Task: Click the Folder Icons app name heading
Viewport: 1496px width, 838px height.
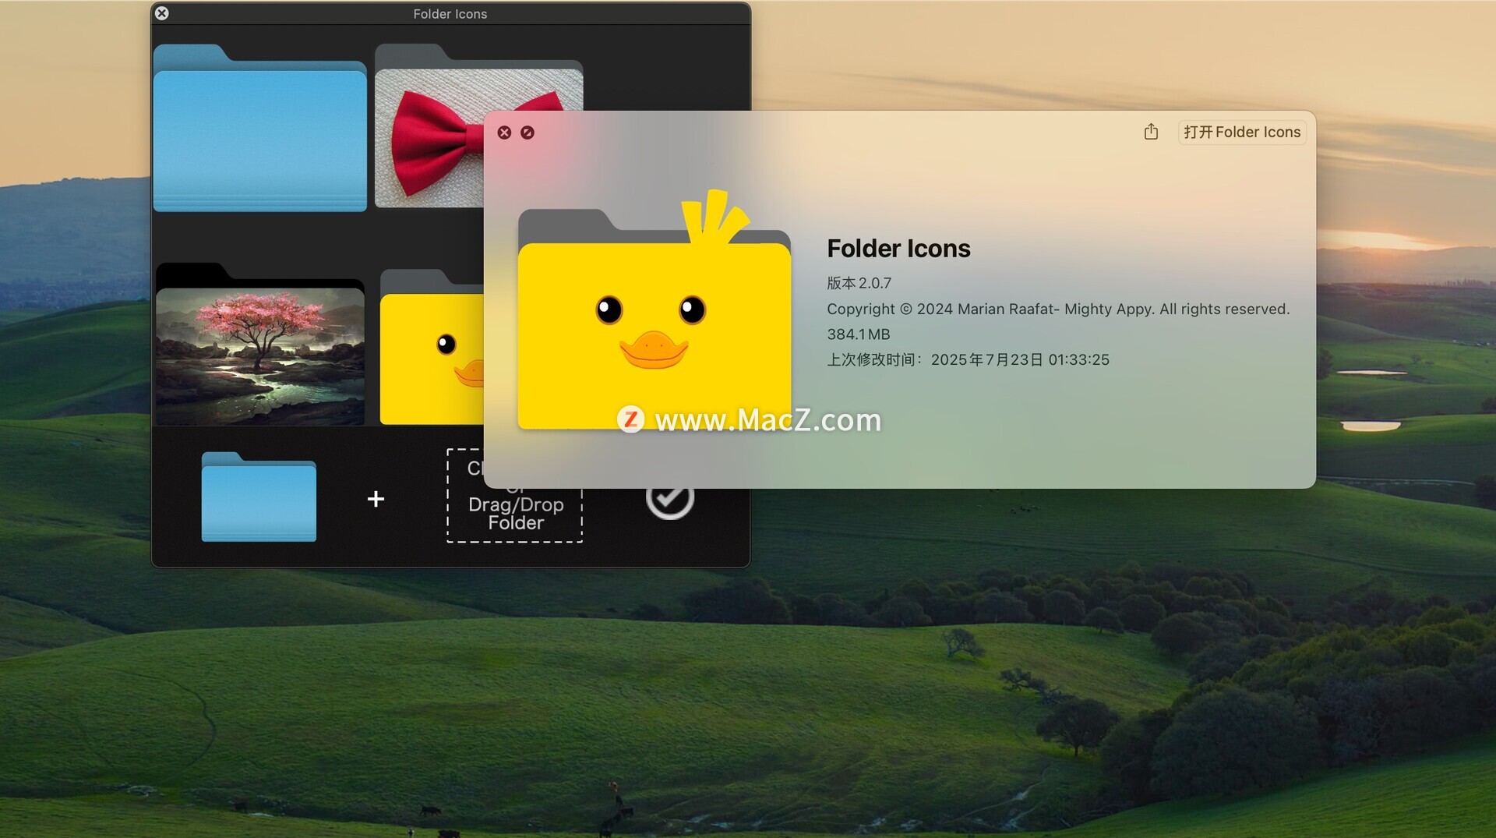Action: point(898,249)
